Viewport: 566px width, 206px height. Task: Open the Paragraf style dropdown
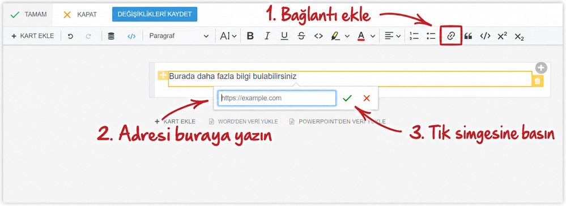178,36
